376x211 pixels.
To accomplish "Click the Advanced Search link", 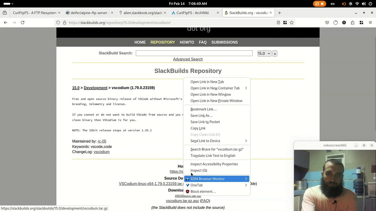I will pyautogui.click(x=188, y=59).
